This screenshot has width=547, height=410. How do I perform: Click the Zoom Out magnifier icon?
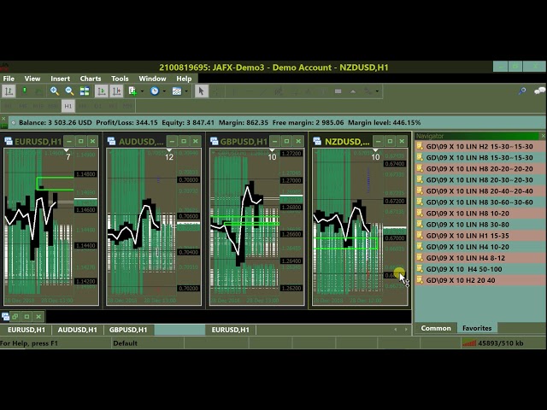pyautogui.click(x=69, y=91)
